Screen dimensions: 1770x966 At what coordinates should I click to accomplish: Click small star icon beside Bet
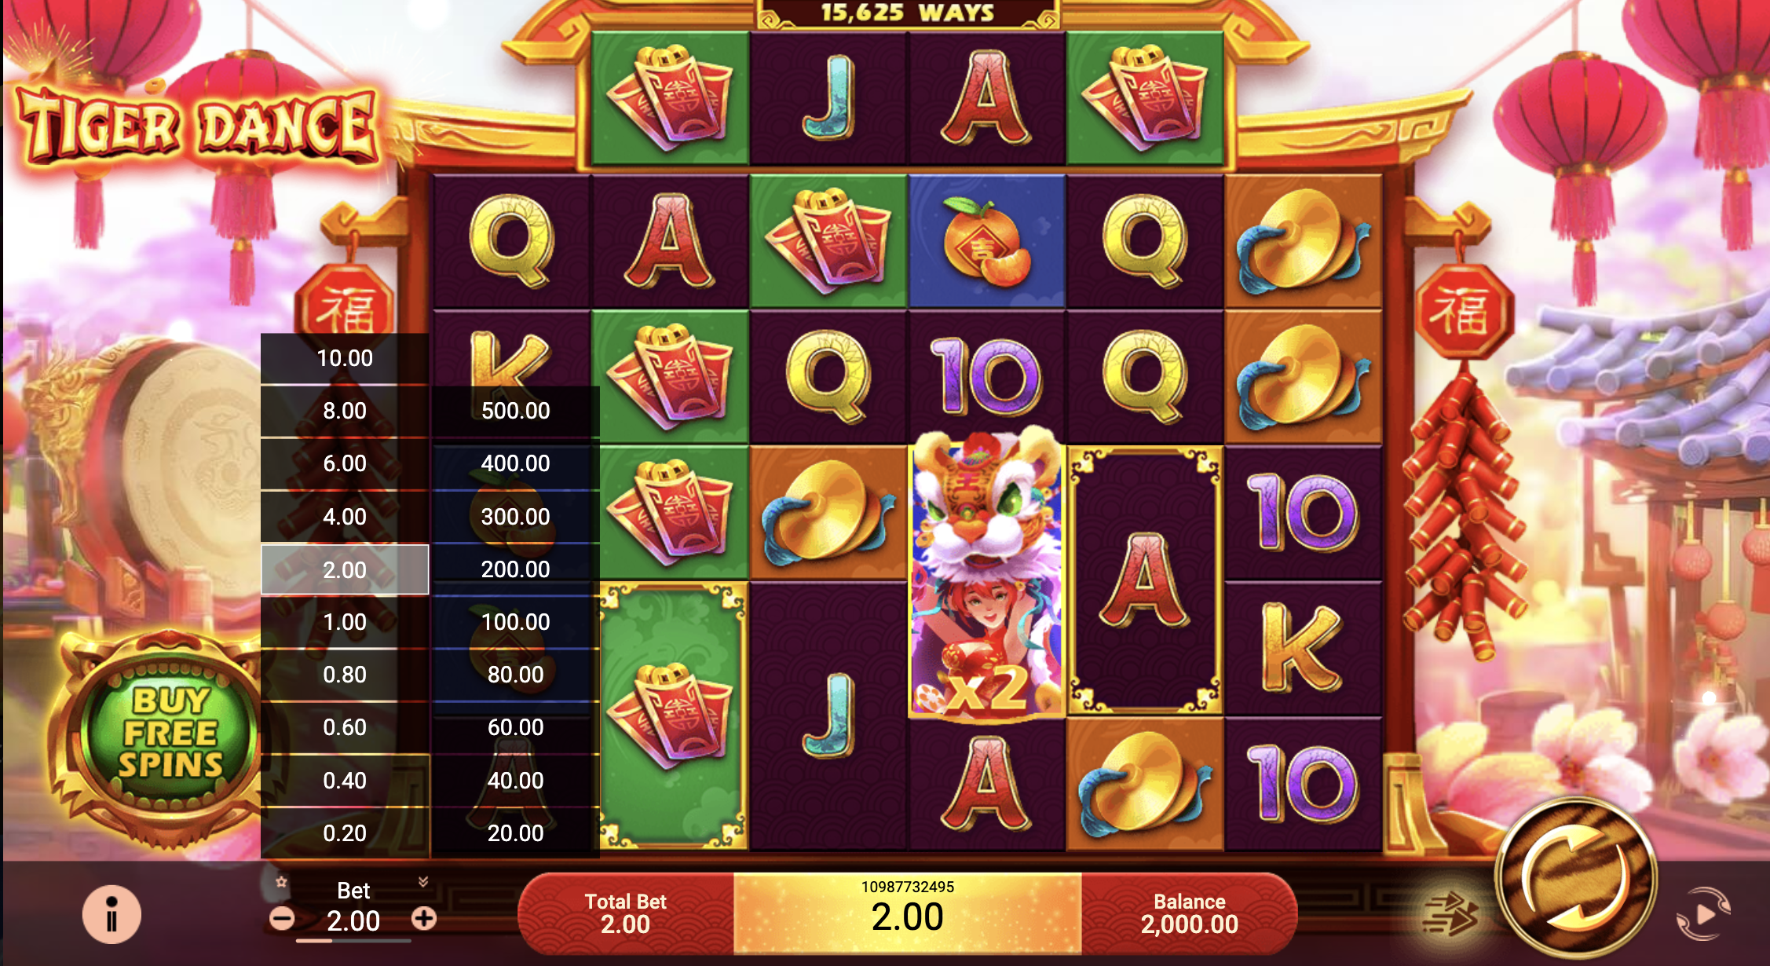281,882
